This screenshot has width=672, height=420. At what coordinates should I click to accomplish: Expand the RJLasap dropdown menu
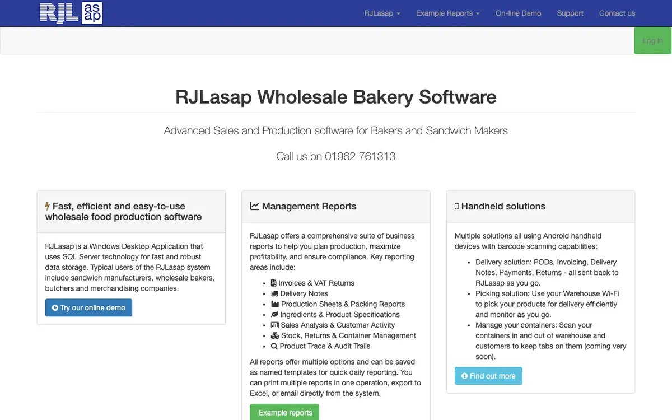click(x=382, y=13)
